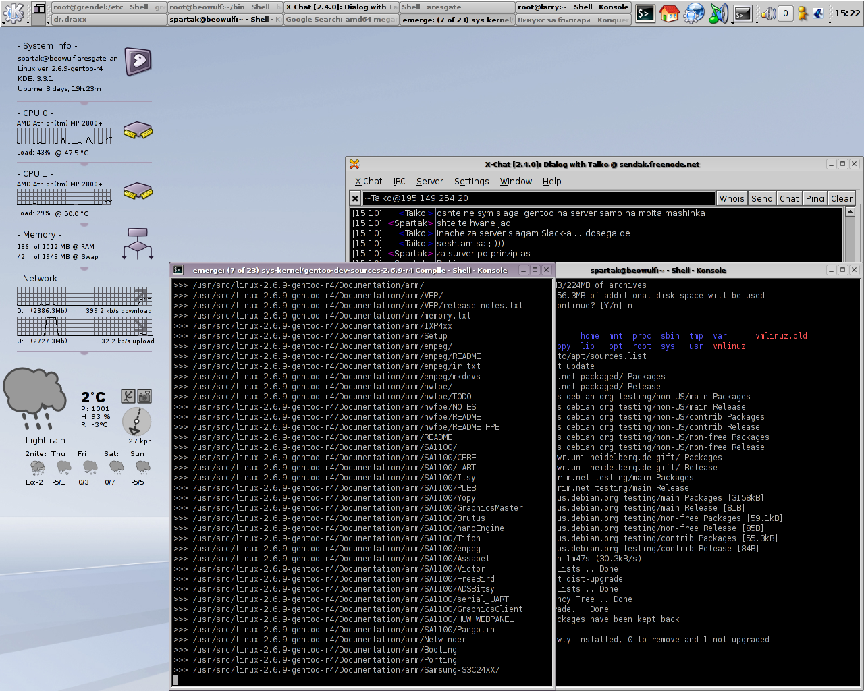Click the Memory flowchart icon

tap(138, 244)
